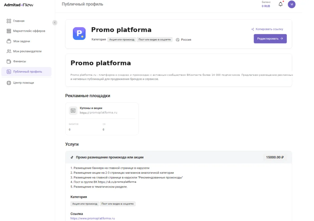This screenshot has height=221, width=314.
Task: Click service tag Акция или промокод
Action: (85, 204)
